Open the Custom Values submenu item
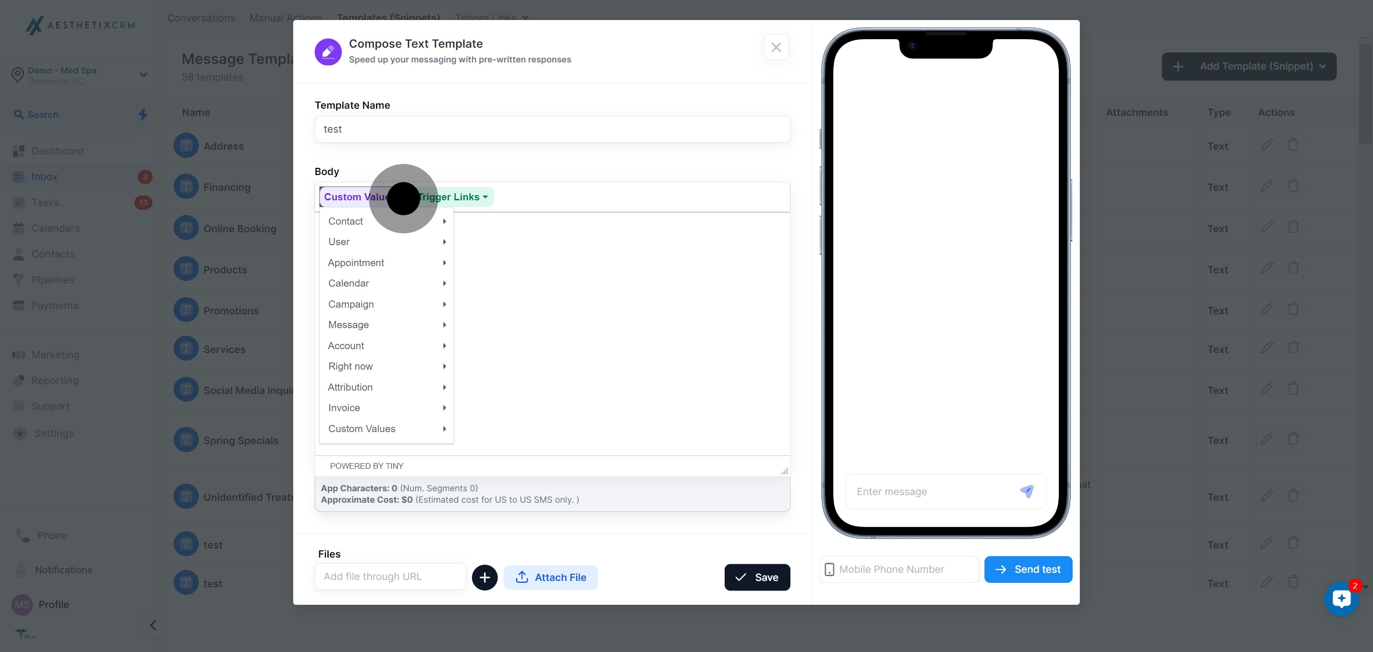The height and width of the screenshot is (652, 1373). 387,429
